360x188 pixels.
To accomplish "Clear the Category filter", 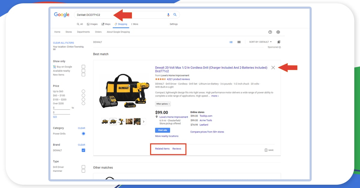I will click(82, 128).
